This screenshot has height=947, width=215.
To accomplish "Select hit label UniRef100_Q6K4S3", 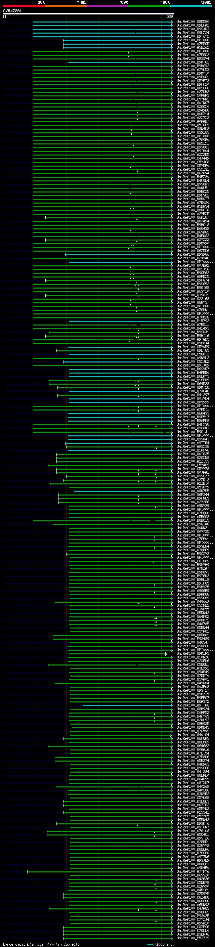I will pos(193,413).
